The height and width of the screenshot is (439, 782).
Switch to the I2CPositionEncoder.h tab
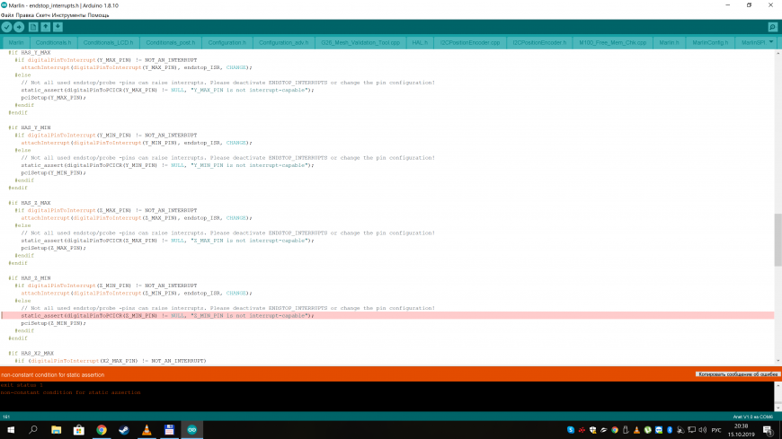(x=539, y=43)
